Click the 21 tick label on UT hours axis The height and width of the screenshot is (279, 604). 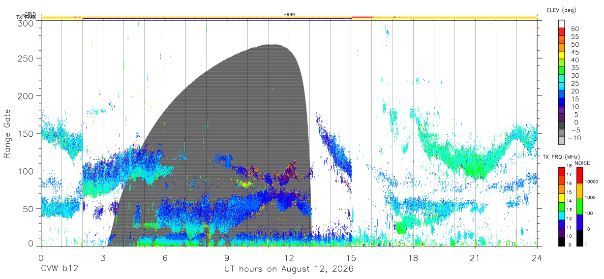[475, 257]
